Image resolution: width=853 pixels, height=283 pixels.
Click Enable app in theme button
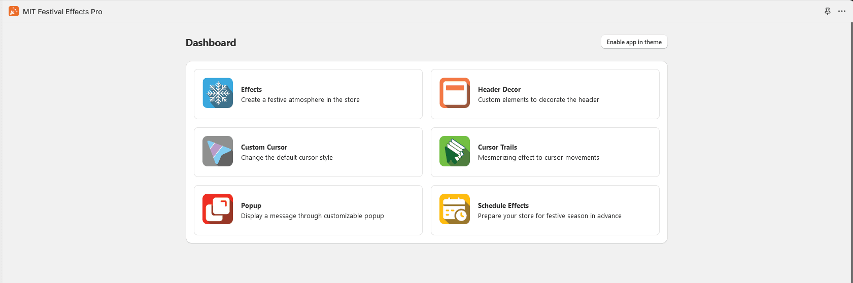pos(634,42)
